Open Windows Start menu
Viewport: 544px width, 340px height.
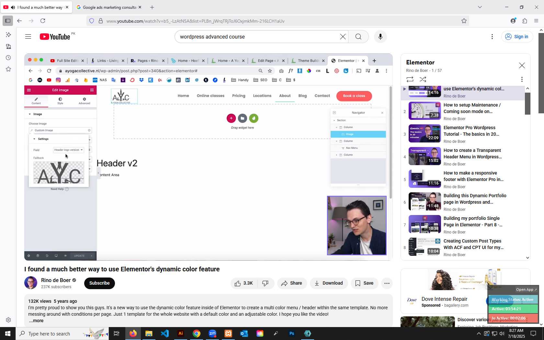point(8,334)
